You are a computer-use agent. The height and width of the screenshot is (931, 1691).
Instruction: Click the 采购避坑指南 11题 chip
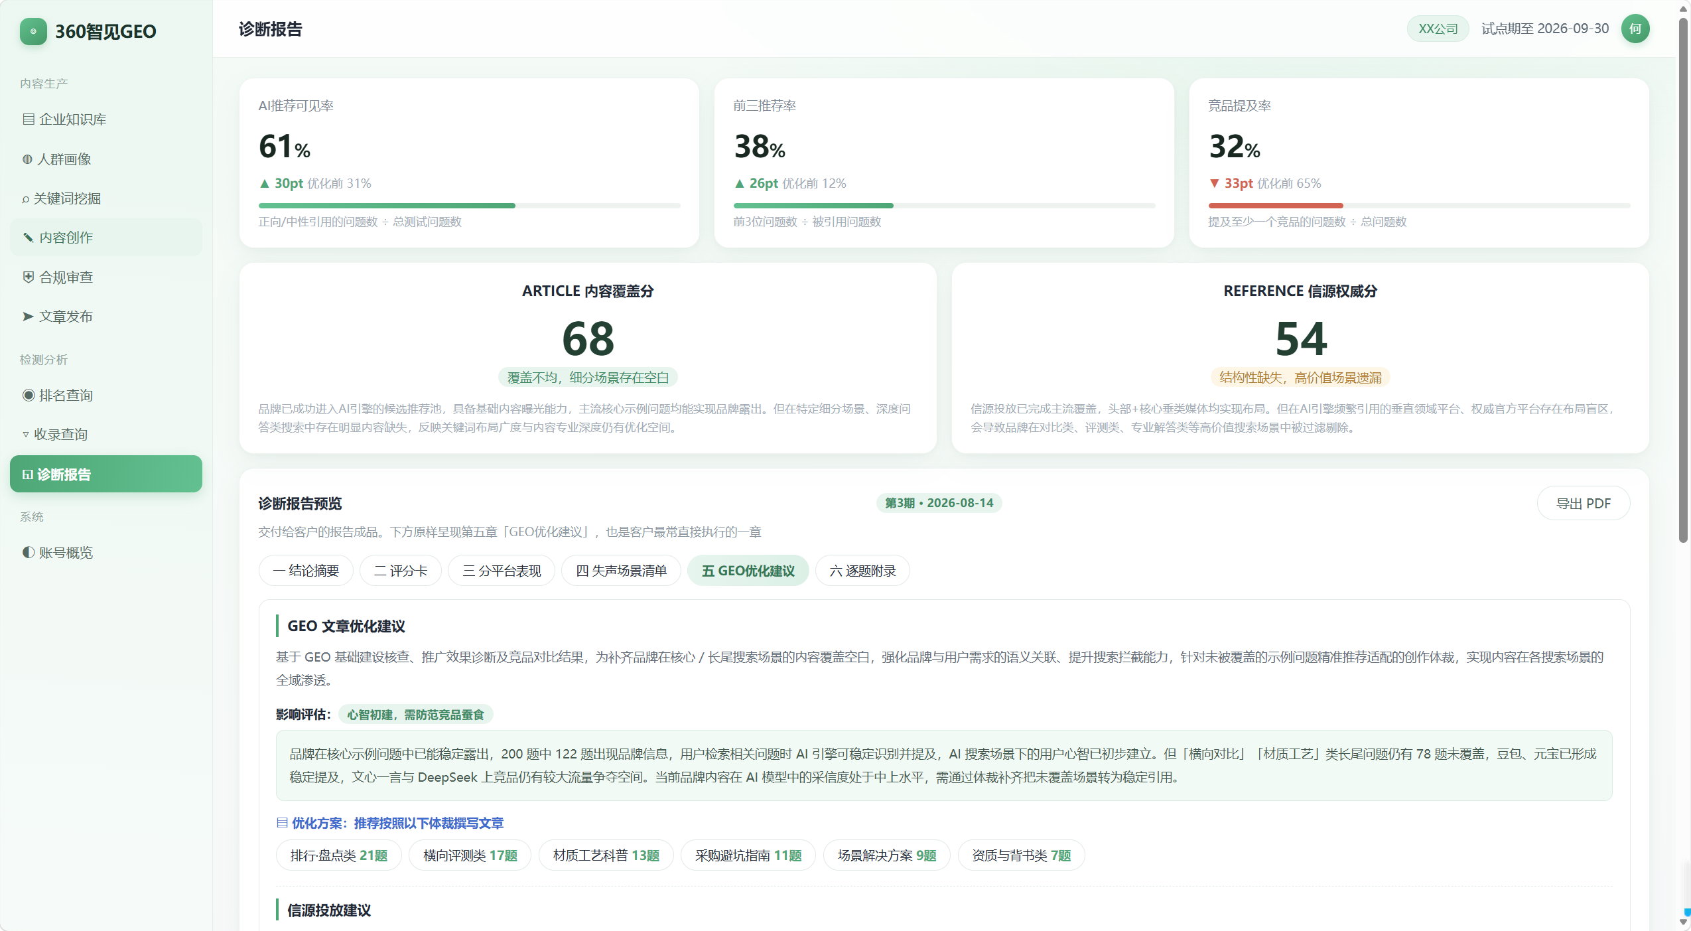(748, 855)
